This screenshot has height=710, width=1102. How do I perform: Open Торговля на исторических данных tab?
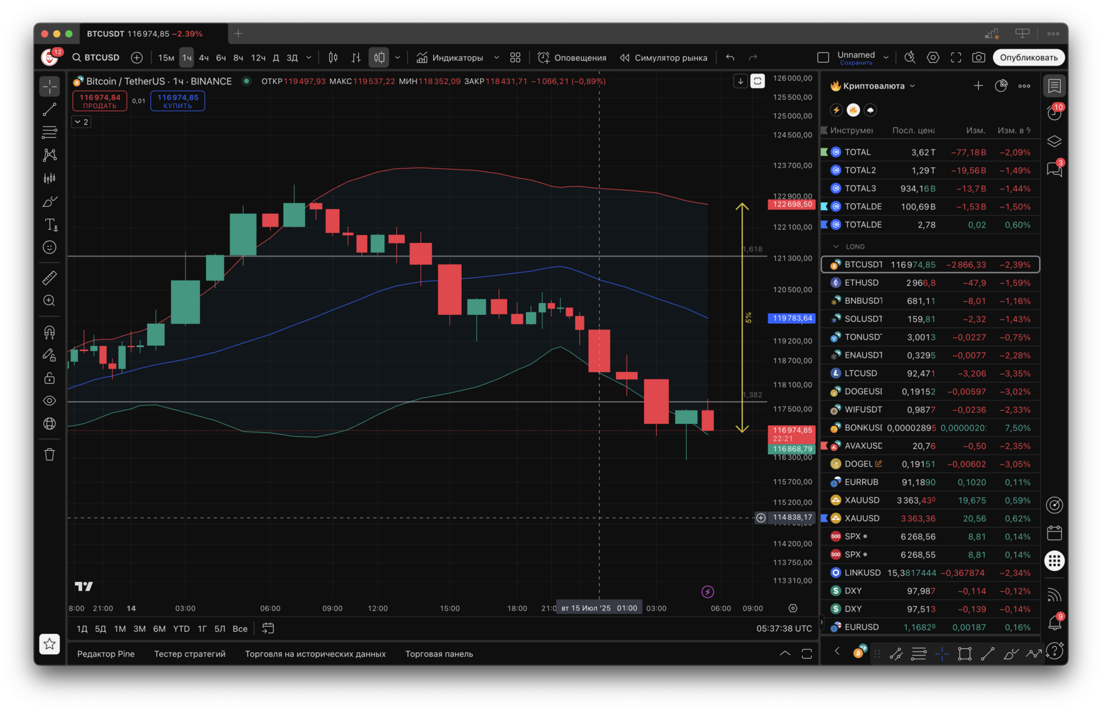316,654
